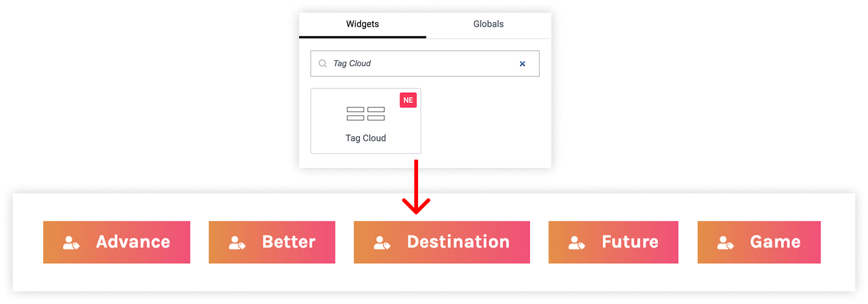Open the Future tag button
The image size is (868, 304).
[x=613, y=242]
